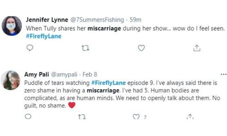
Task: Open #FireflyLane hashtag in Amy's tweet
Action: coord(109,83)
